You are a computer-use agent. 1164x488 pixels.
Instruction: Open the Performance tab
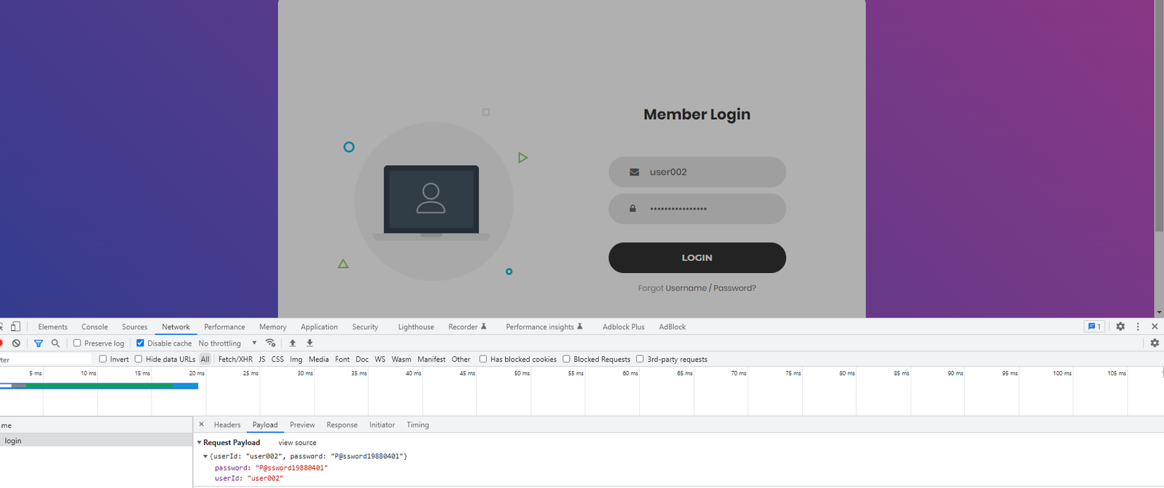pos(224,327)
